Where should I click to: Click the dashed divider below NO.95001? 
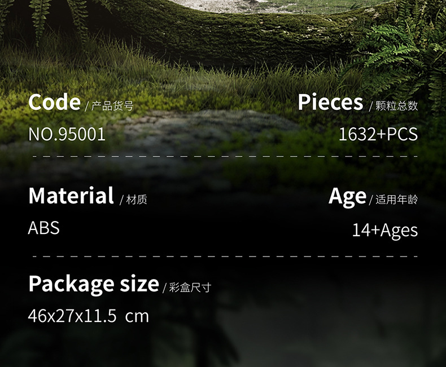(x=225, y=156)
